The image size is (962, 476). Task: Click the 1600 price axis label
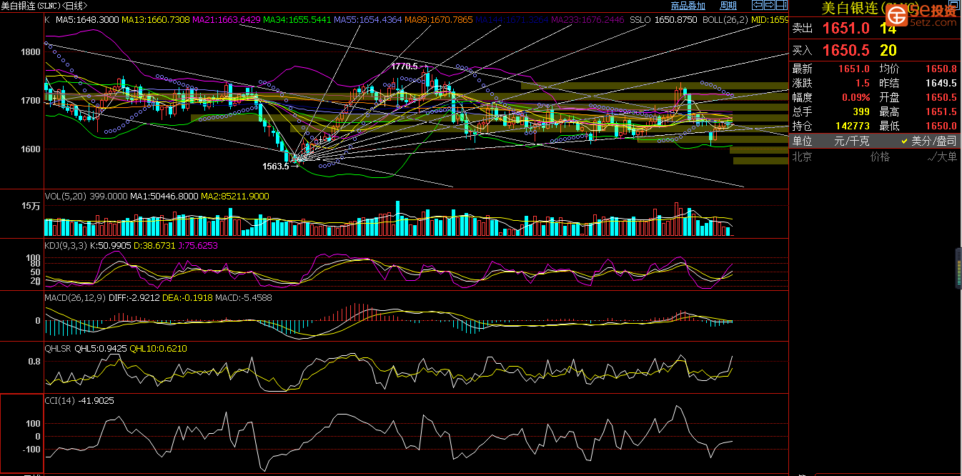(31, 149)
